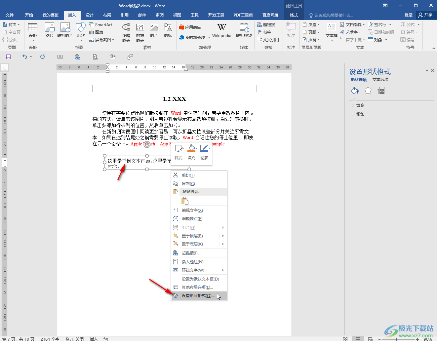Open the 形状 shapes gallery

81,32
